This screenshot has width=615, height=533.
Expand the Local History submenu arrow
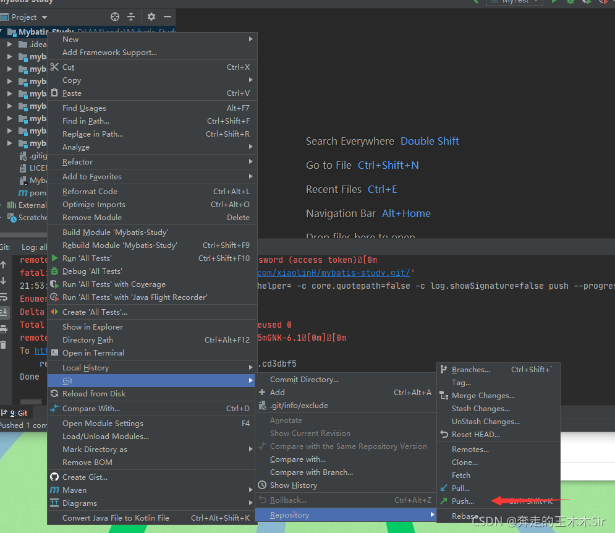pos(250,367)
